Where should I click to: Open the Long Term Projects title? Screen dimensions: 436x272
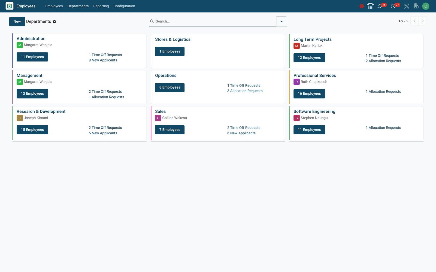[313, 39]
